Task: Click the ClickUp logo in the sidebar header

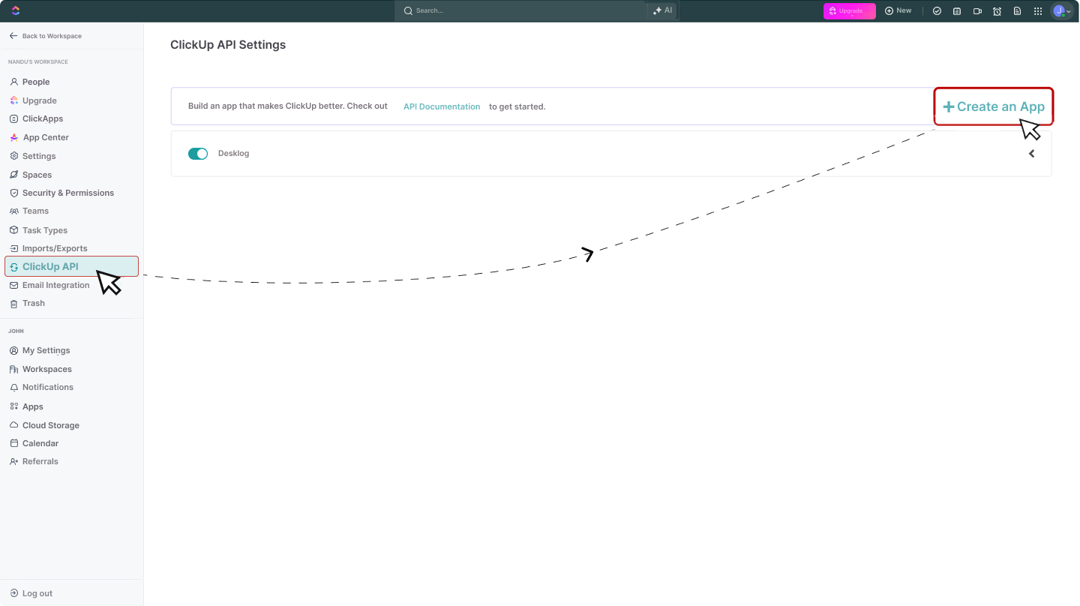Action: (x=15, y=10)
